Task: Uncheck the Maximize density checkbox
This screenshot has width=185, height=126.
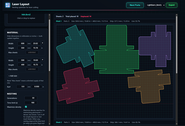Action: point(26,107)
